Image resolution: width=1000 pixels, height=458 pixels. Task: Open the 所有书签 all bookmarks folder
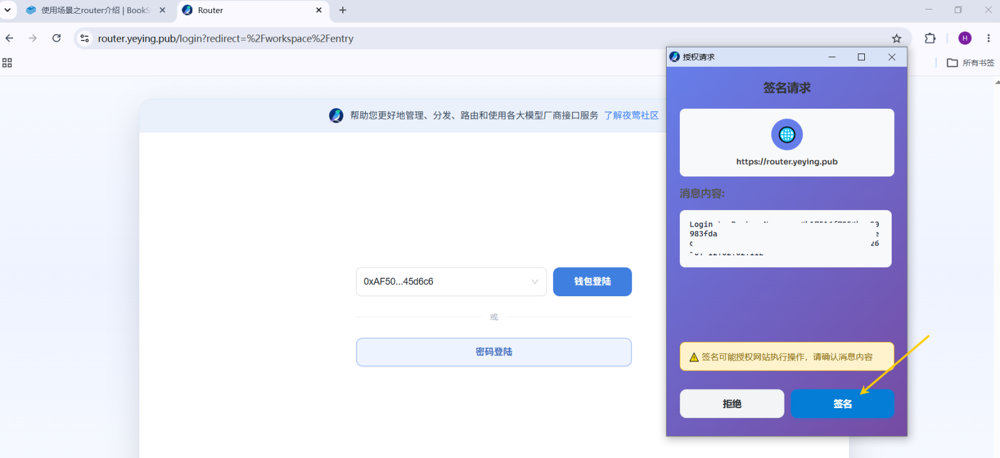click(970, 63)
